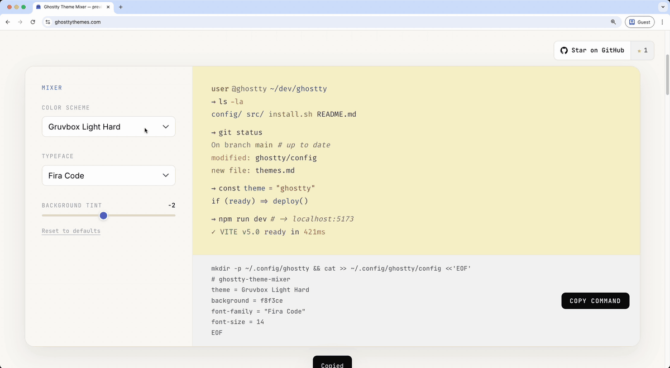The height and width of the screenshot is (368, 670).
Task: Open the browser three-dot menu
Action: [663, 22]
